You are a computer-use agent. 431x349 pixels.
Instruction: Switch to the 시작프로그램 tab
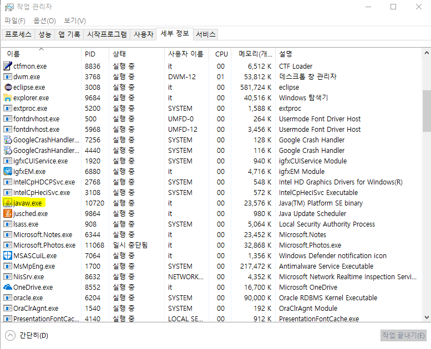pos(107,34)
